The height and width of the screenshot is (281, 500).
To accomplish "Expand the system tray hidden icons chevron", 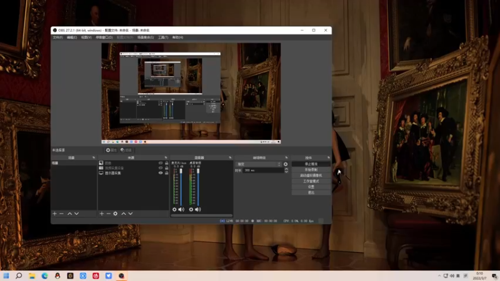I will [439, 275].
